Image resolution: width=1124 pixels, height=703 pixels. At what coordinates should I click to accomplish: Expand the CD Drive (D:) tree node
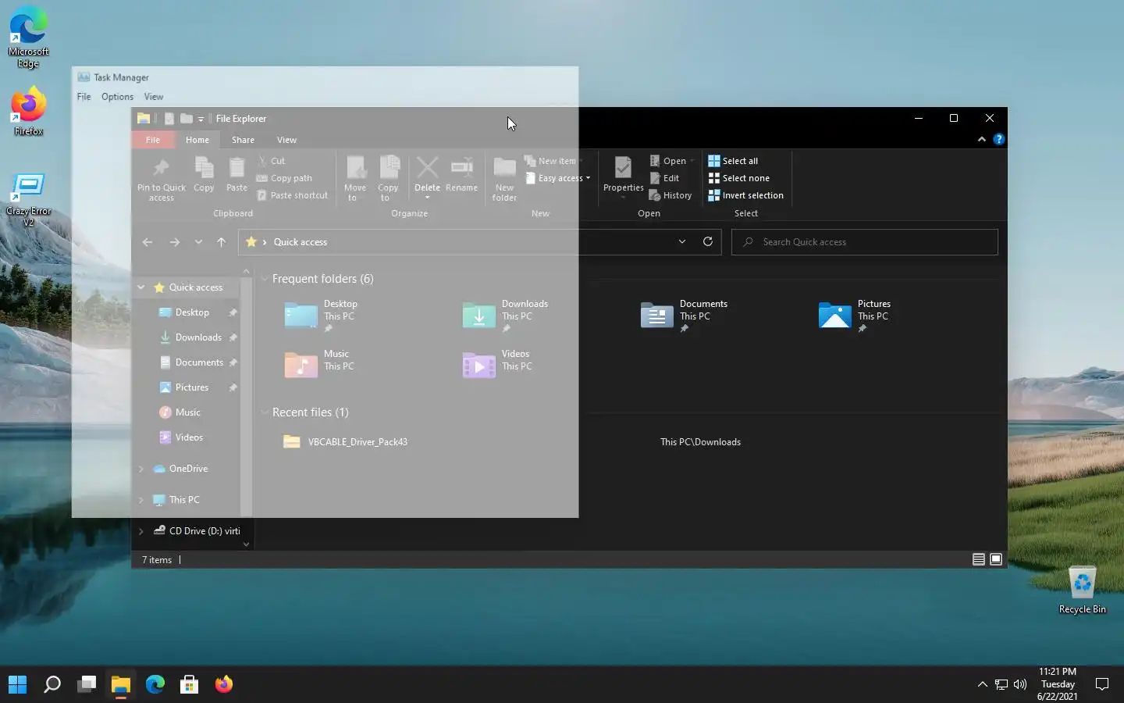click(x=141, y=531)
